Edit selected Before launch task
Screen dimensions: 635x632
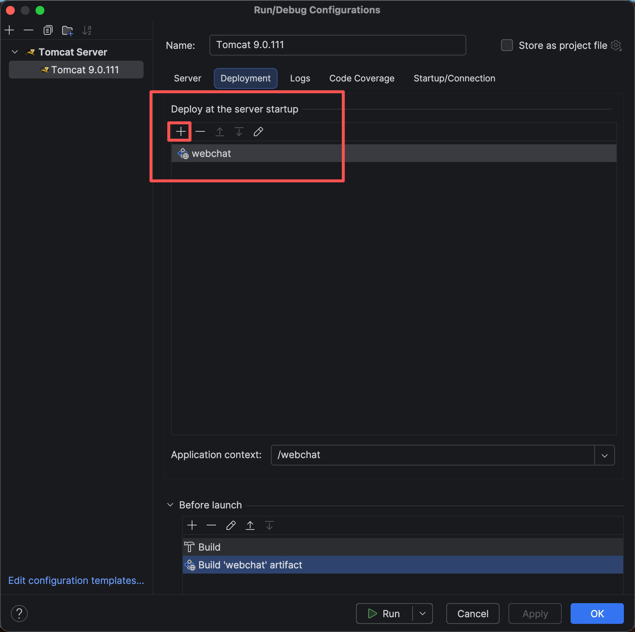[x=231, y=525]
